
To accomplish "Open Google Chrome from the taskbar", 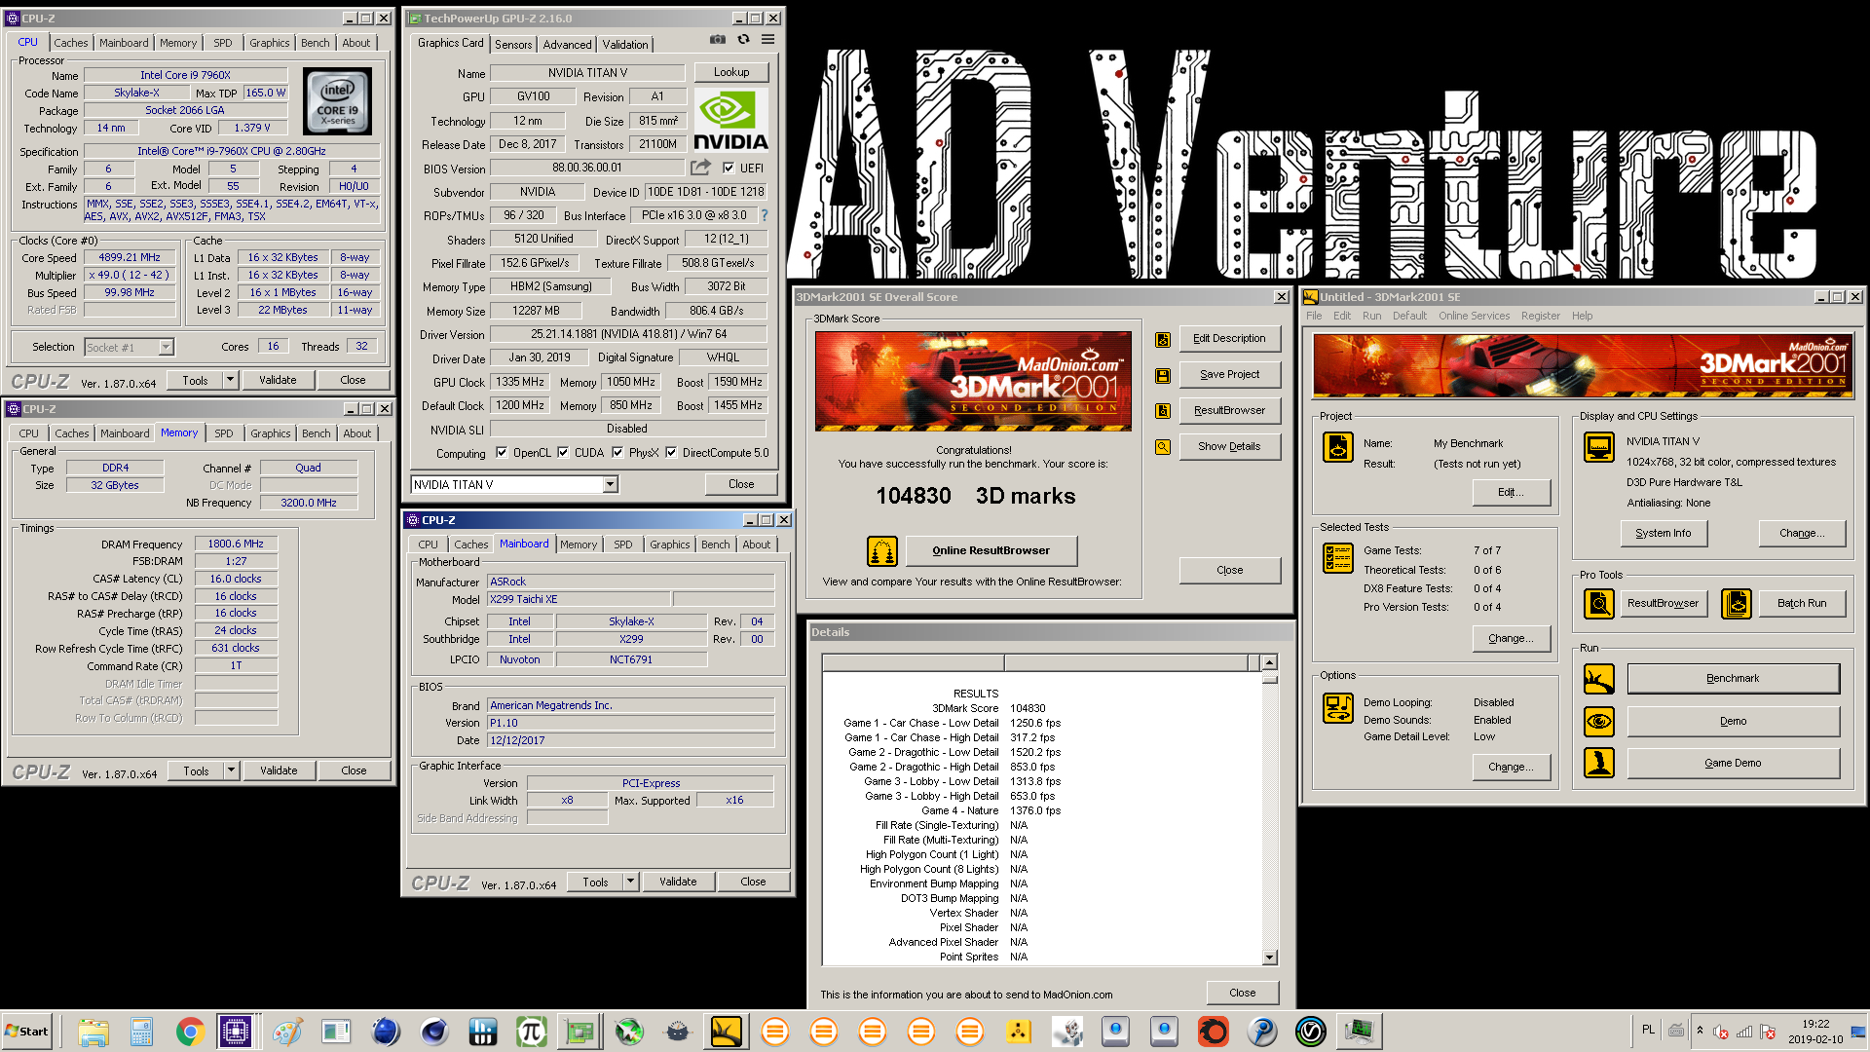I will click(x=190, y=1031).
